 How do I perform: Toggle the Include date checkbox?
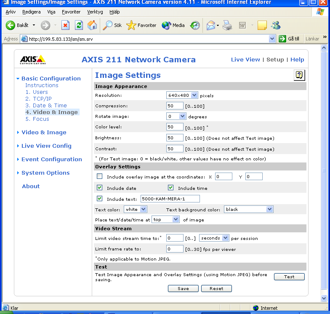pyautogui.click(x=99, y=188)
